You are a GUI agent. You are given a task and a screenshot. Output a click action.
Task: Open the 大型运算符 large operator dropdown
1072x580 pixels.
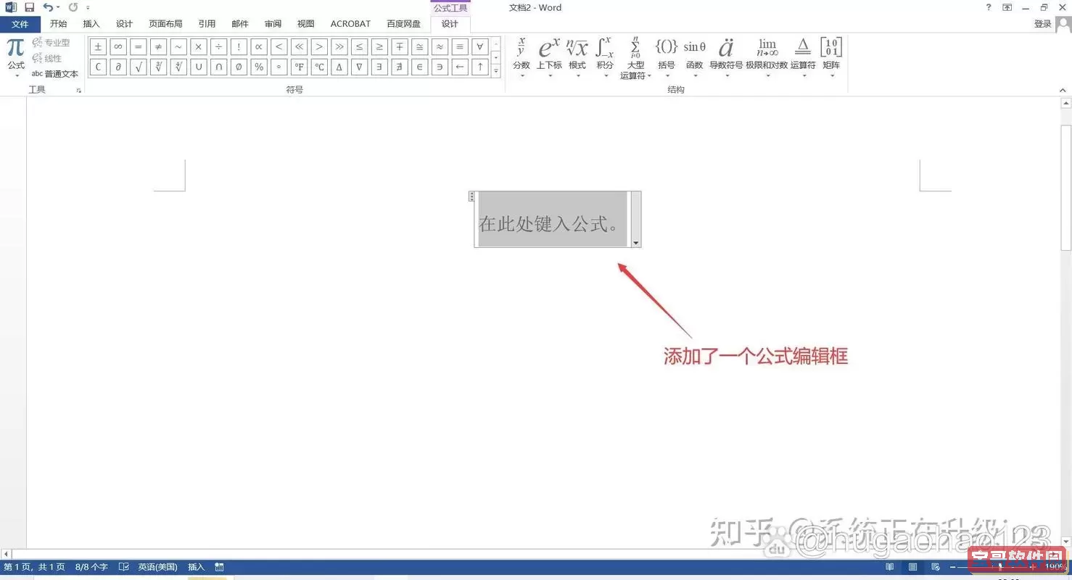pyautogui.click(x=635, y=58)
